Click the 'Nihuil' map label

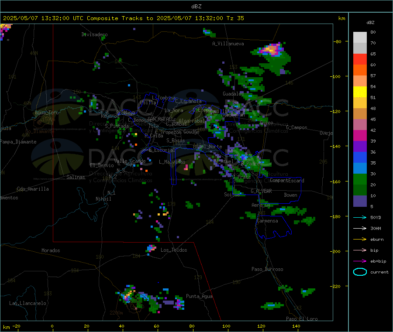(103, 199)
